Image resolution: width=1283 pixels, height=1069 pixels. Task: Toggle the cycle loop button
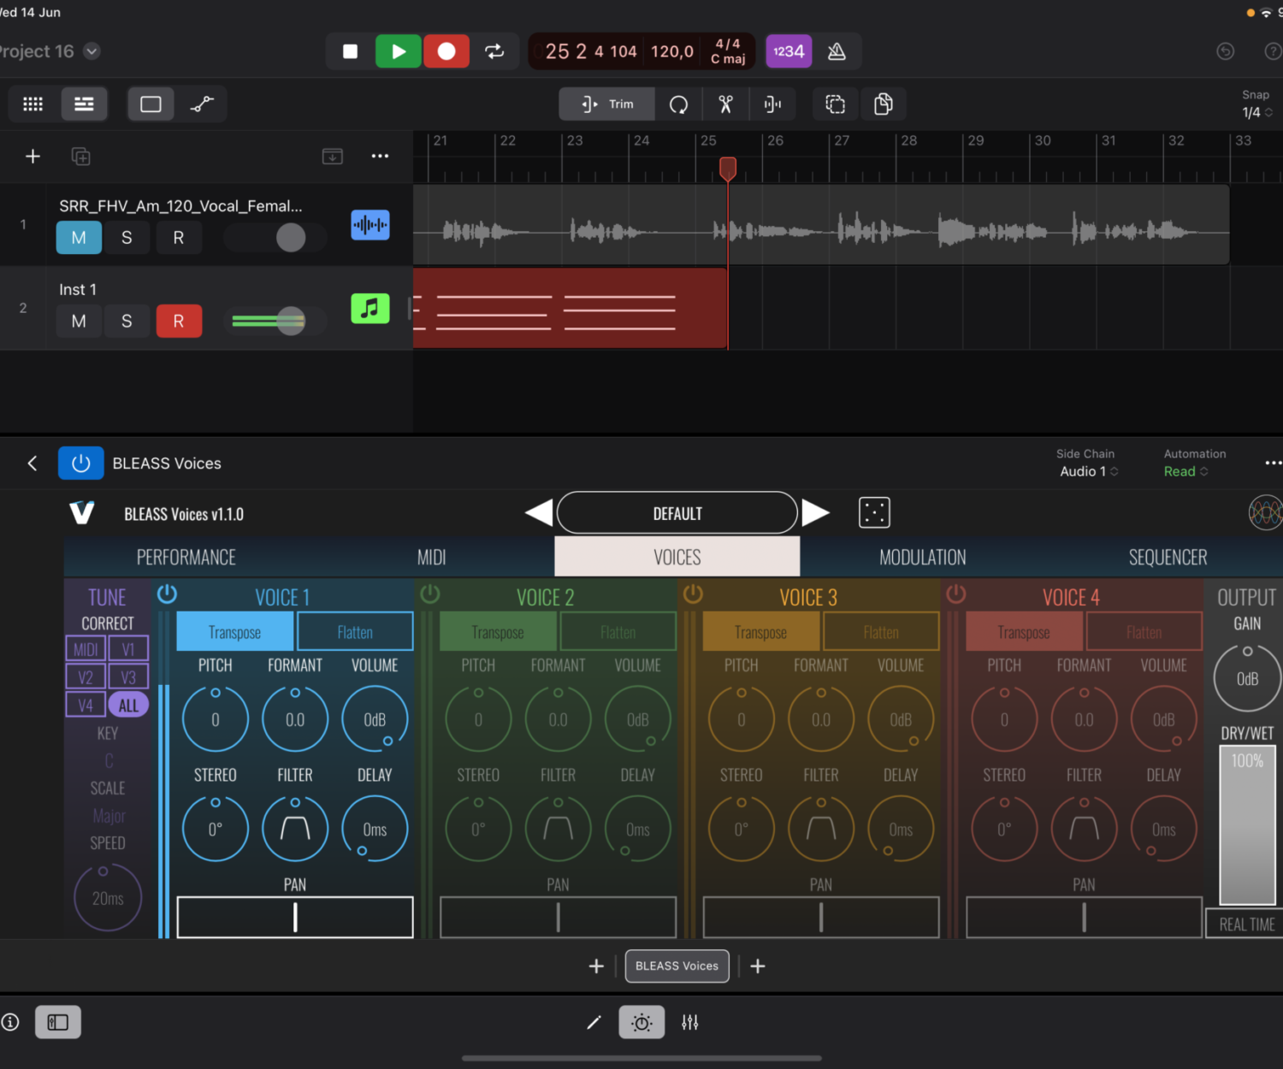(494, 51)
